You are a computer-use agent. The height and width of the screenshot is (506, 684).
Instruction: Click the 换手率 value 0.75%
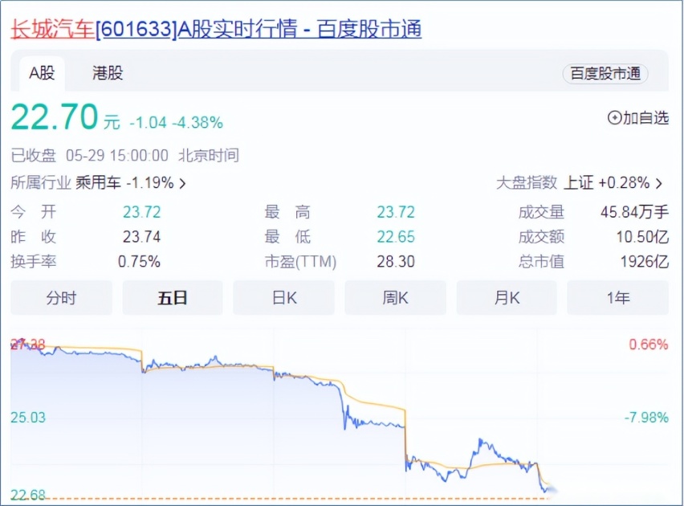[x=139, y=262]
